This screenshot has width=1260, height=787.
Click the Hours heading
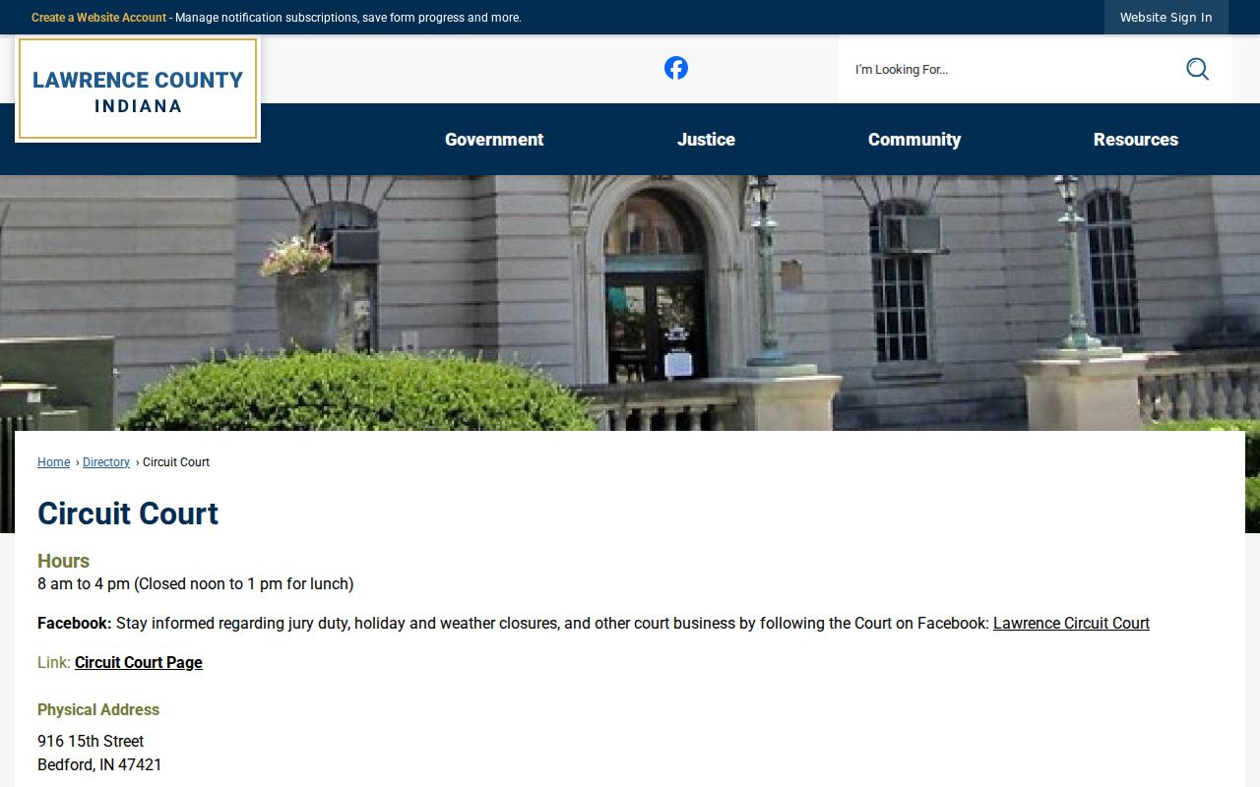point(63,561)
